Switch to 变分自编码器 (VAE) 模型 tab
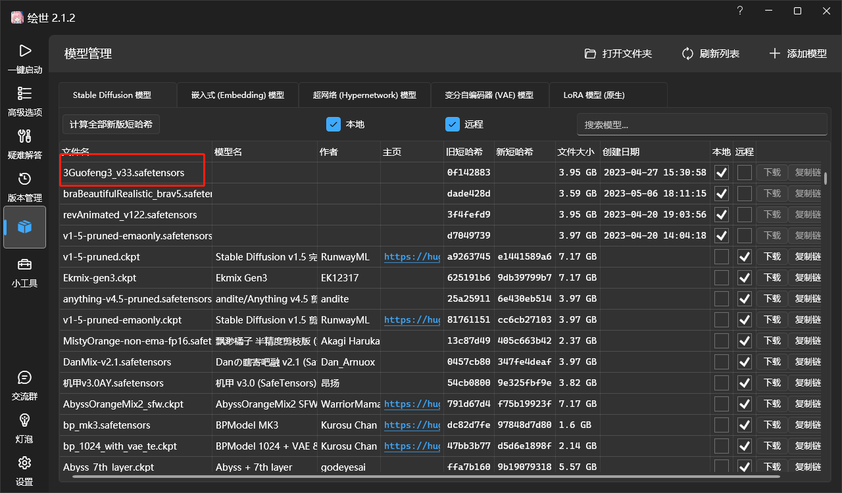The width and height of the screenshot is (842, 493). 489,95
